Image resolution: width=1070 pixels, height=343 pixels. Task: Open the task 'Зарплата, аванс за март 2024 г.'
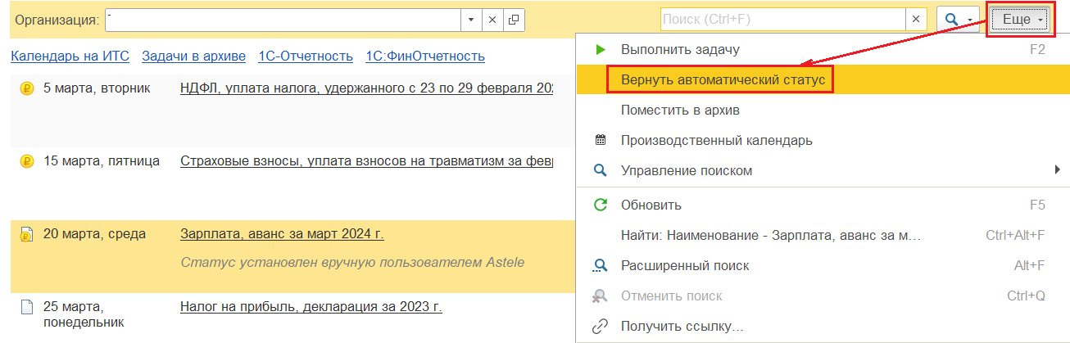tap(282, 234)
